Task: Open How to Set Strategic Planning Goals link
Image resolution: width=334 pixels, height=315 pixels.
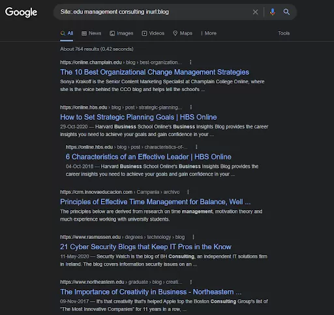Action: click(138, 117)
